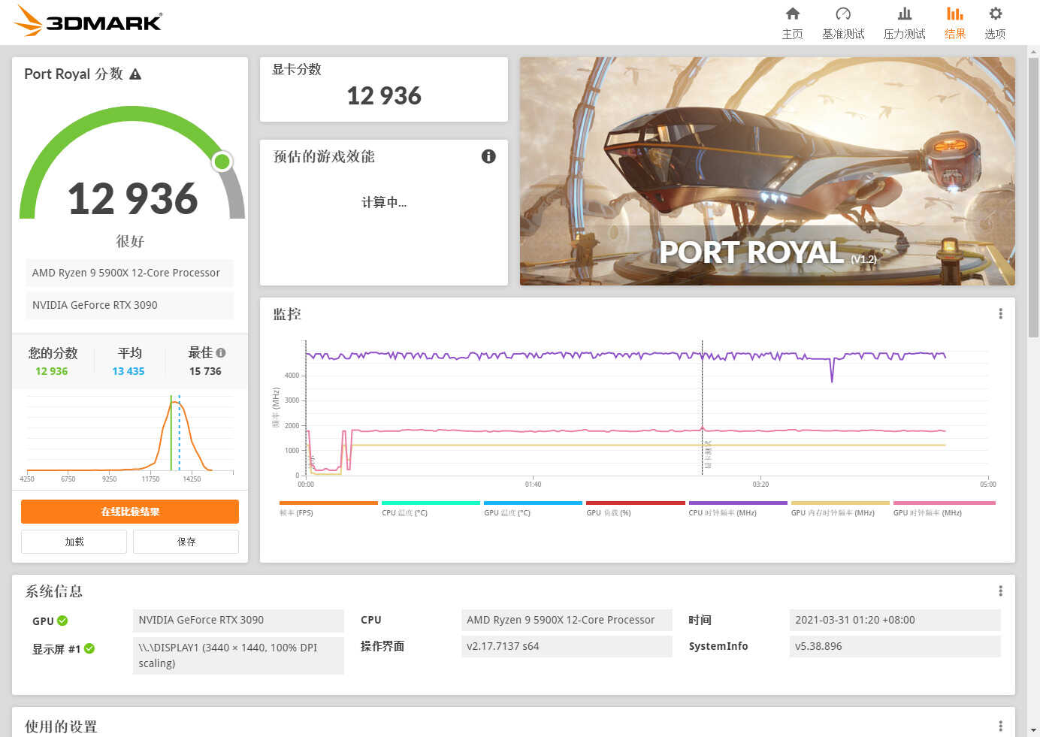Toggle the GPU 时钟频率 (MHz) legend
The width and height of the screenshot is (1040, 737).
pyautogui.click(x=944, y=509)
